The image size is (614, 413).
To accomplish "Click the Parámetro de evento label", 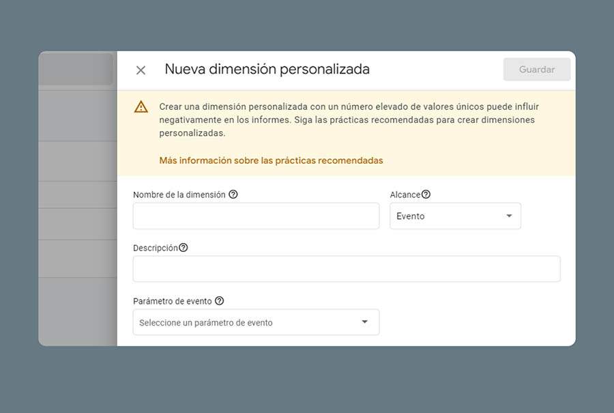I will pyautogui.click(x=173, y=301).
